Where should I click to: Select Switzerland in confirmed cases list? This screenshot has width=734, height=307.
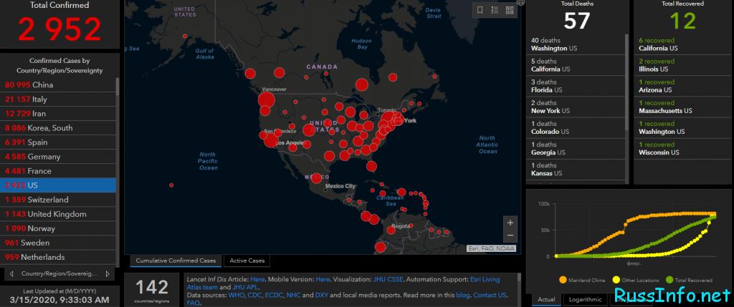(58, 200)
